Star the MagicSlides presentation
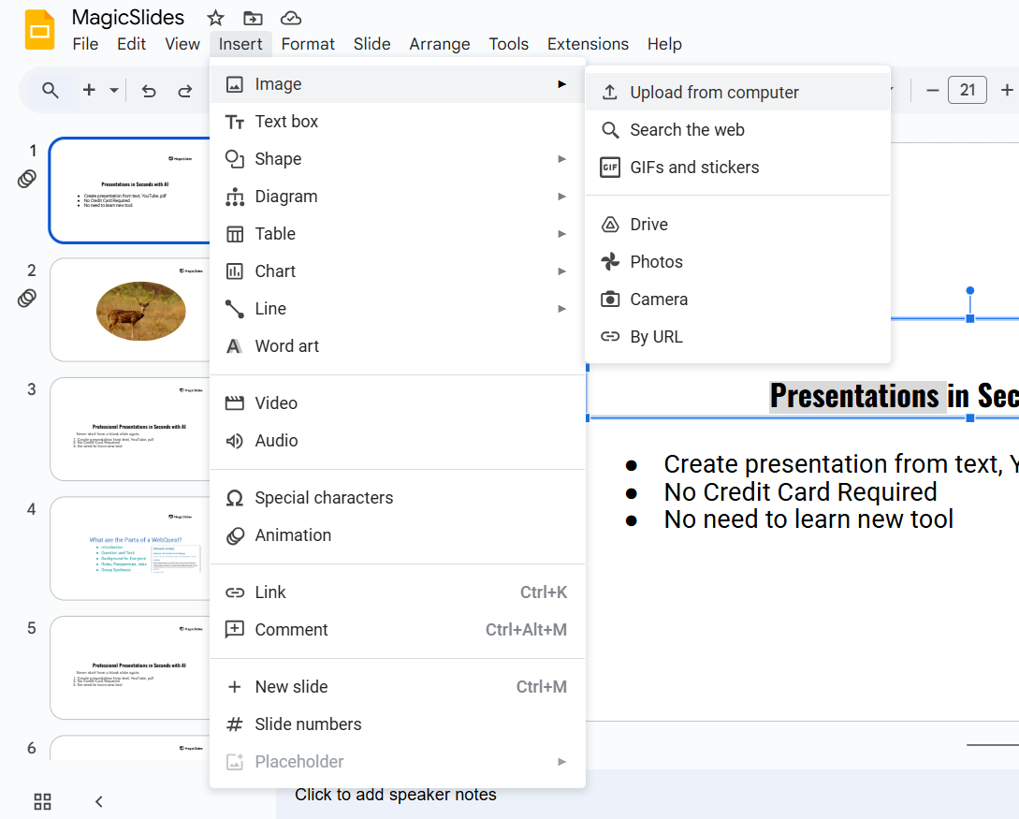1019x819 pixels. pos(215,18)
